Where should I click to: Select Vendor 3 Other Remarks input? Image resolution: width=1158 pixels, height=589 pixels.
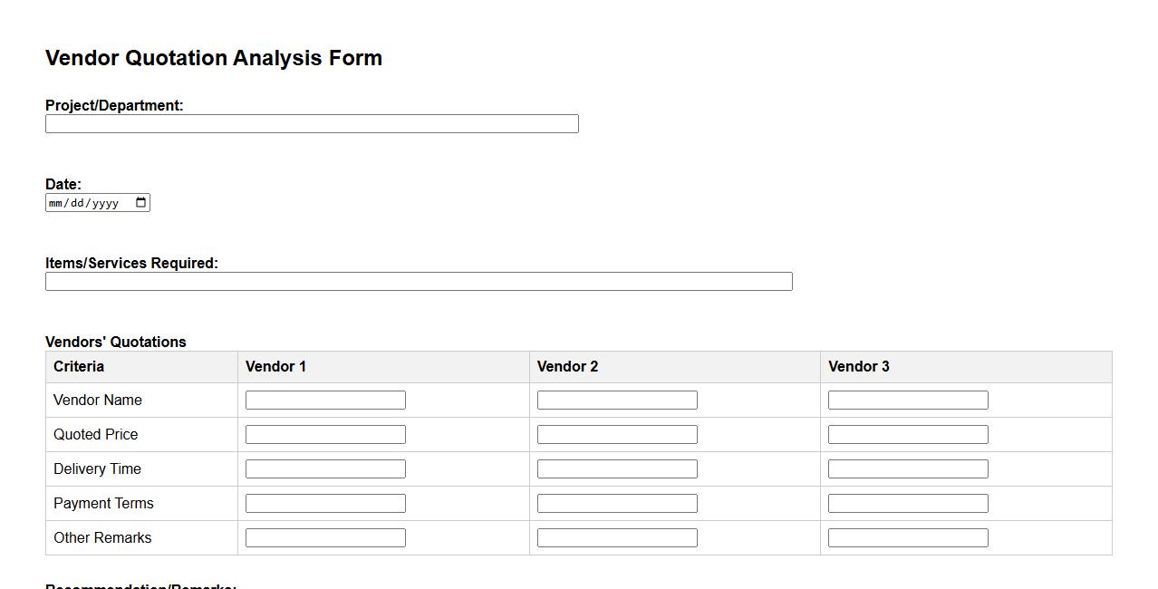[908, 538]
